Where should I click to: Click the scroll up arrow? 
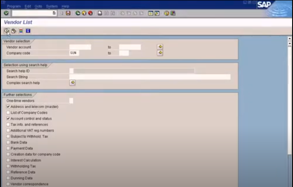pyautogui.click(x=290, y=39)
